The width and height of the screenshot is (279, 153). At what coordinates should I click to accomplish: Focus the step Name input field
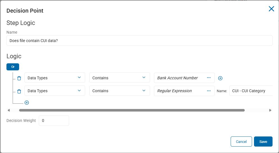(139, 40)
